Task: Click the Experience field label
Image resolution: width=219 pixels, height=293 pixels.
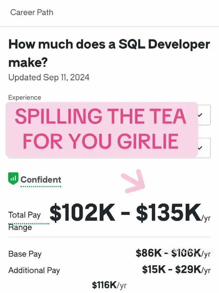Action: [x=25, y=97]
